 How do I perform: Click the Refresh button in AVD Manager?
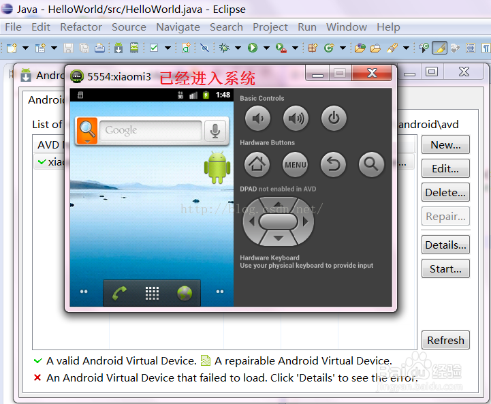click(x=445, y=340)
